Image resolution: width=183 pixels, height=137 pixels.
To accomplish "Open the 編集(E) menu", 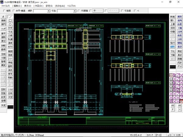I will pyautogui.click(x=17, y=6).
